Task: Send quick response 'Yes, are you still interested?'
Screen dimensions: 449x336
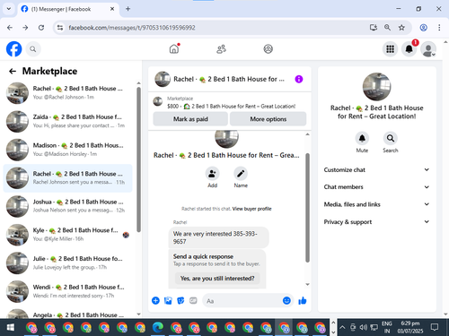Action: click(217, 279)
